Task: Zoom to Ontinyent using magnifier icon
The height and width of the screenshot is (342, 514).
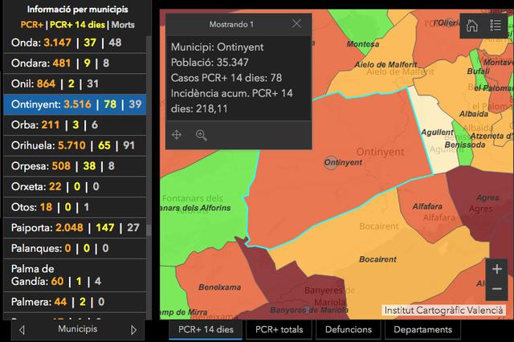Action: pos(201,135)
